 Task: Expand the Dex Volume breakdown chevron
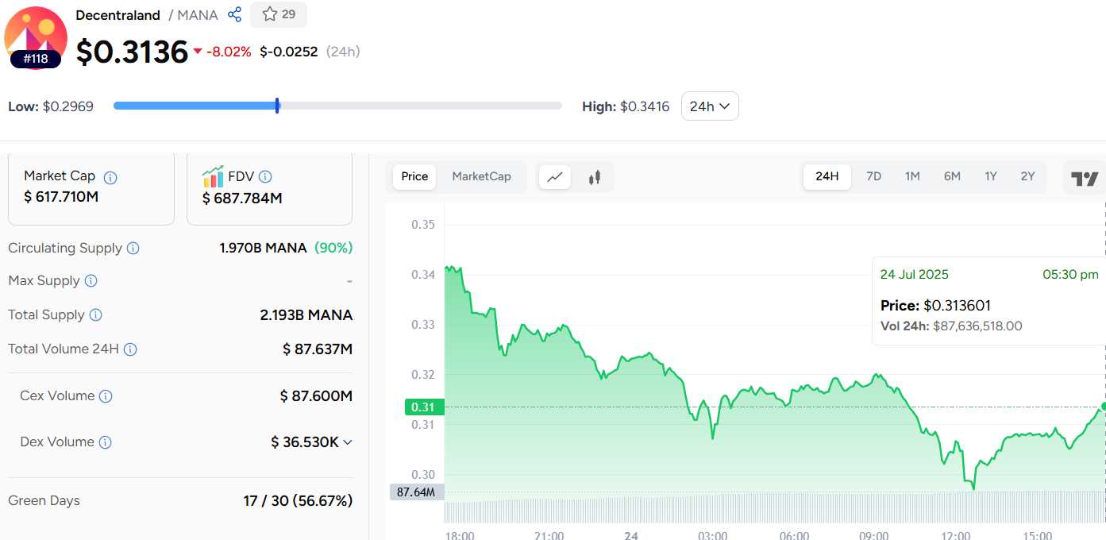[x=347, y=442]
